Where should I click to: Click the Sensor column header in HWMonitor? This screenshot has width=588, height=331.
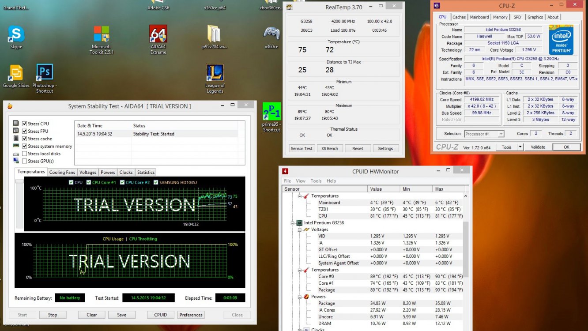coord(325,189)
